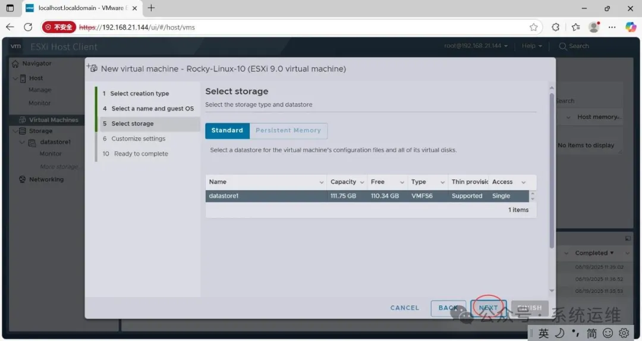Click Host memory column header

point(599,116)
